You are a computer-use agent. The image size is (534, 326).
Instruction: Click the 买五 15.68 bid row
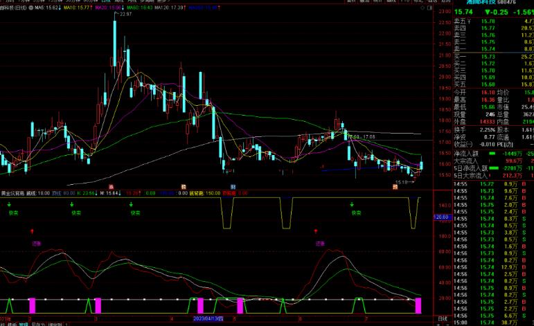click(x=494, y=84)
